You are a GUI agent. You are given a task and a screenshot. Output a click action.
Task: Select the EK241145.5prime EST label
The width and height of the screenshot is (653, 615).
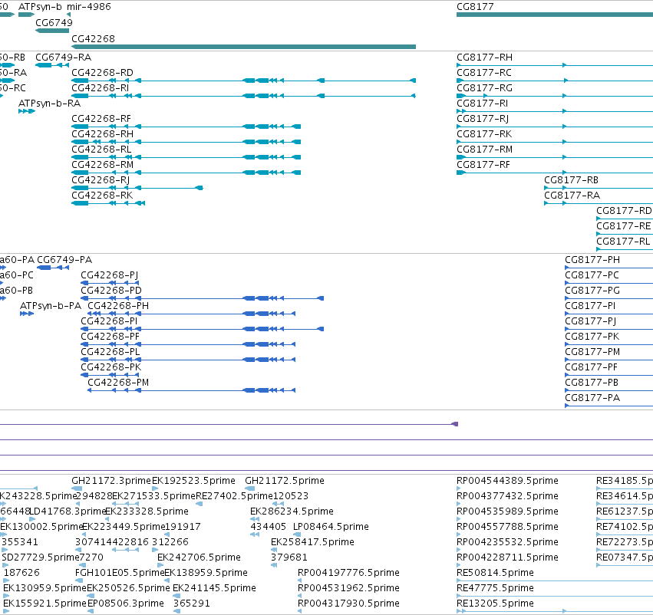pyautogui.click(x=215, y=588)
